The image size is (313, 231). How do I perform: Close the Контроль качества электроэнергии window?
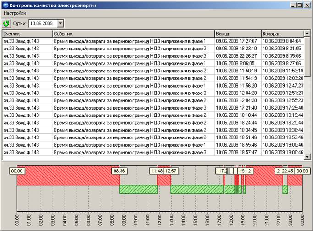pos(307,5)
